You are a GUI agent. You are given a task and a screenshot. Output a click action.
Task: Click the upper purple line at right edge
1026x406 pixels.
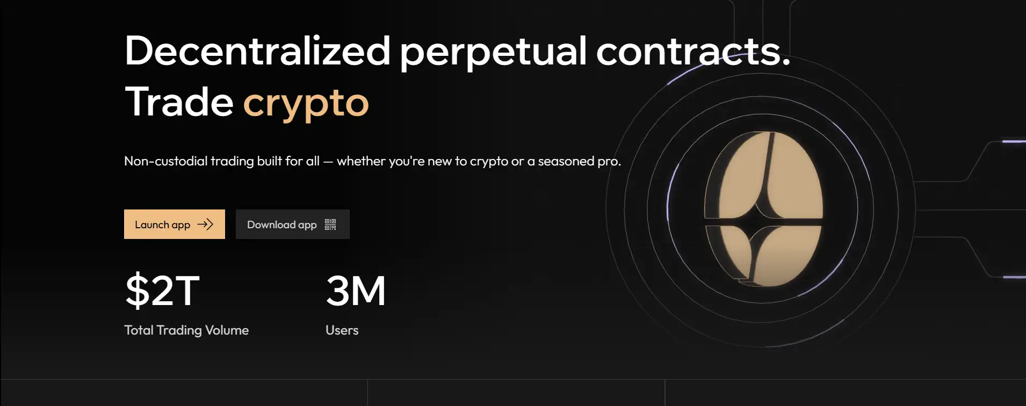[x=1014, y=141]
